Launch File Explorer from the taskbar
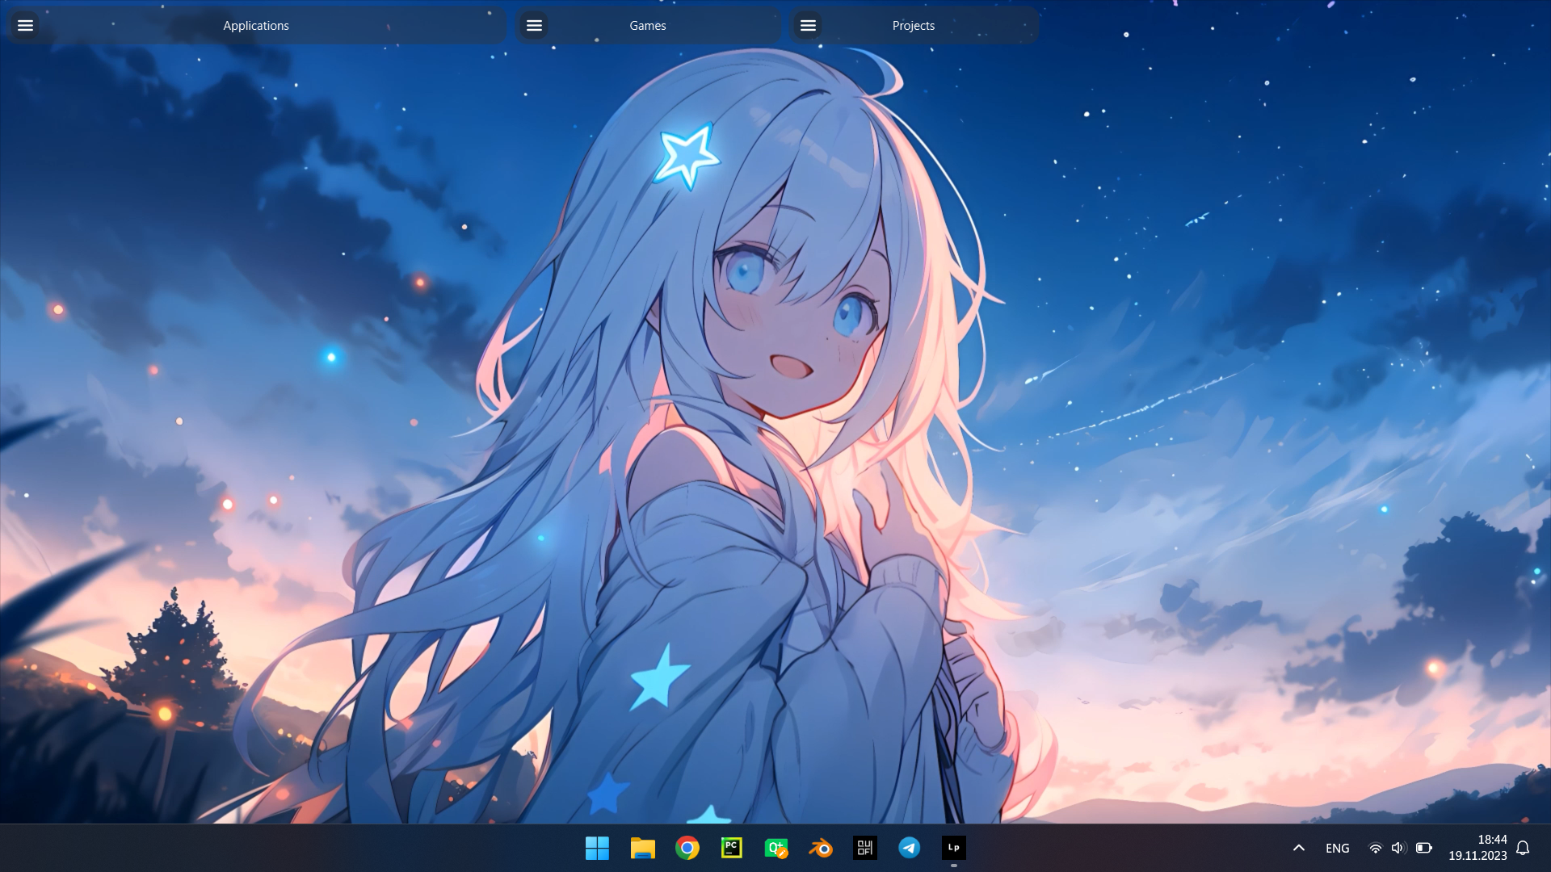 (x=642, y=848)
